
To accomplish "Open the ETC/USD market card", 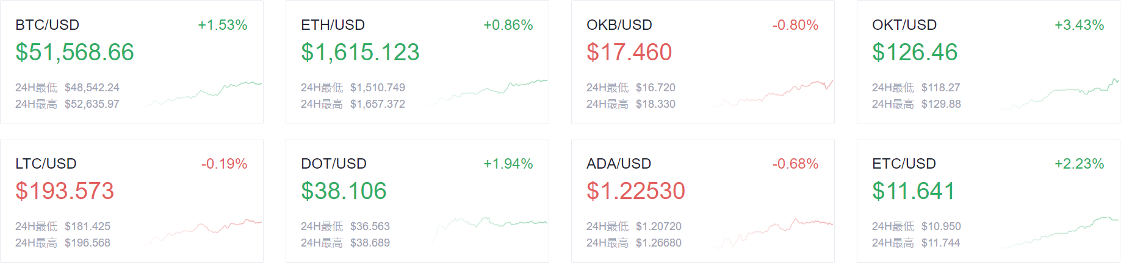I will [989, 201].
